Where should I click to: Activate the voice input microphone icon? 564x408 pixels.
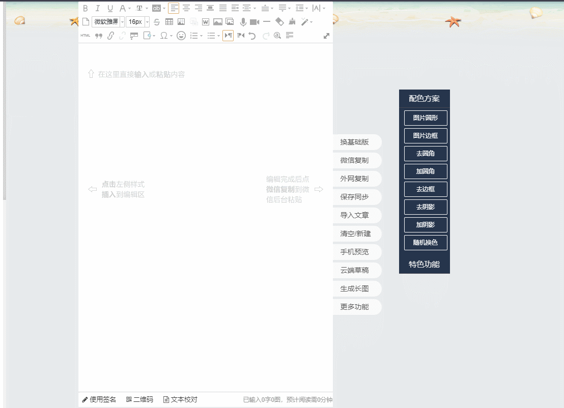243,21
